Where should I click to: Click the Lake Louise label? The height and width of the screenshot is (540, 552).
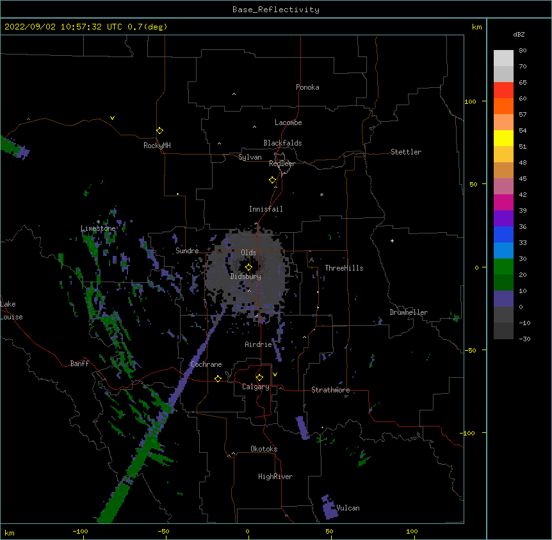(12, 310)
